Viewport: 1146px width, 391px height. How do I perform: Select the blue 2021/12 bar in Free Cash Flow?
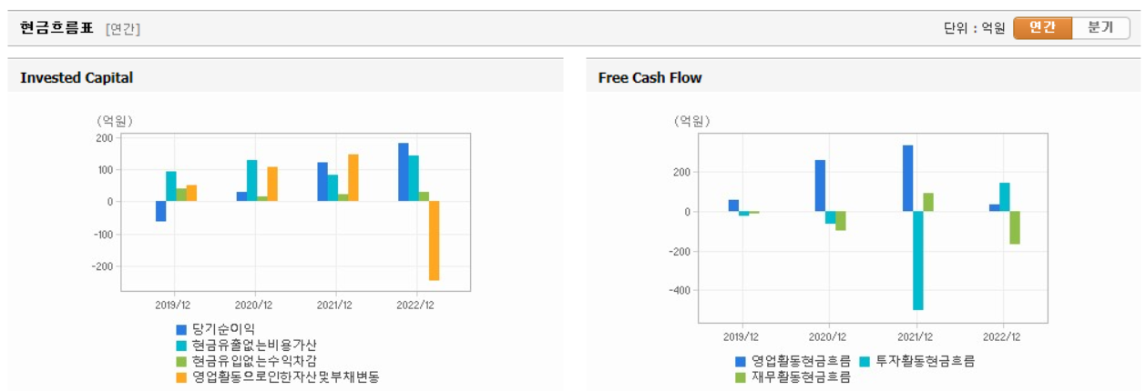(x=907, y=178)
